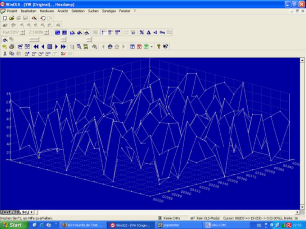Click the percent difference display icon
This screenshot has width=306, height=229.
click(142, 32)
